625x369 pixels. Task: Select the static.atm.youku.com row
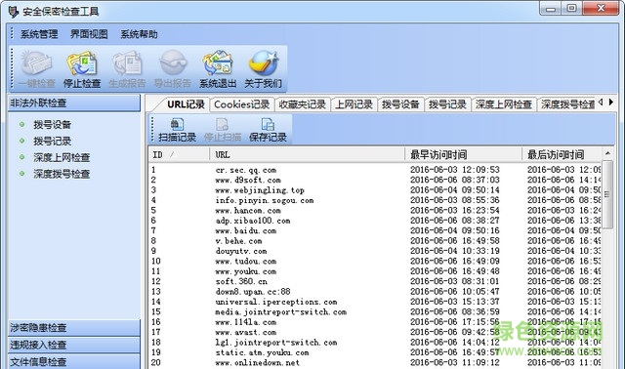click(x=375, y=352)
